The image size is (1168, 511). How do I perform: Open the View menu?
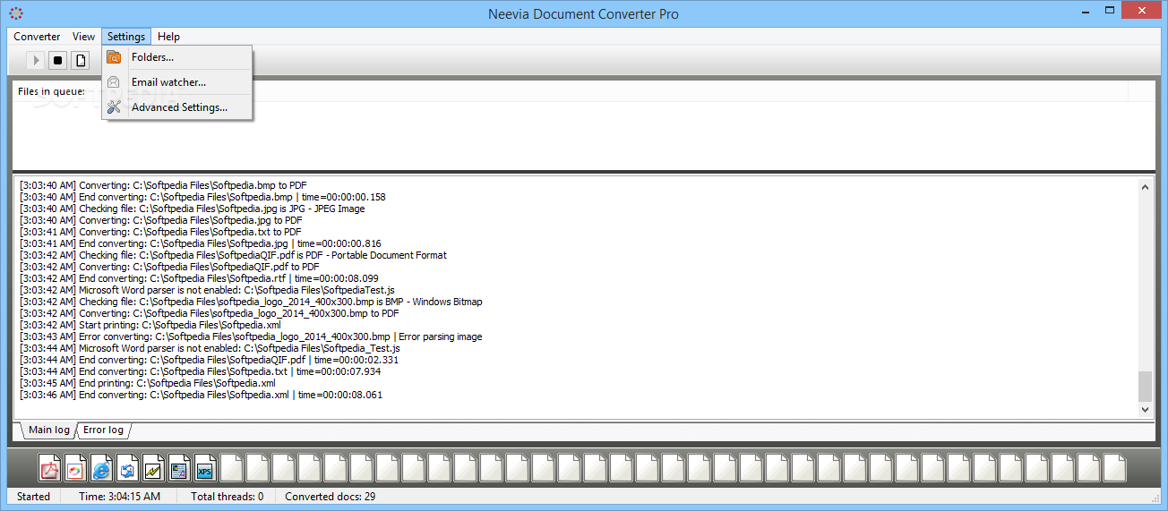point(83,37)
